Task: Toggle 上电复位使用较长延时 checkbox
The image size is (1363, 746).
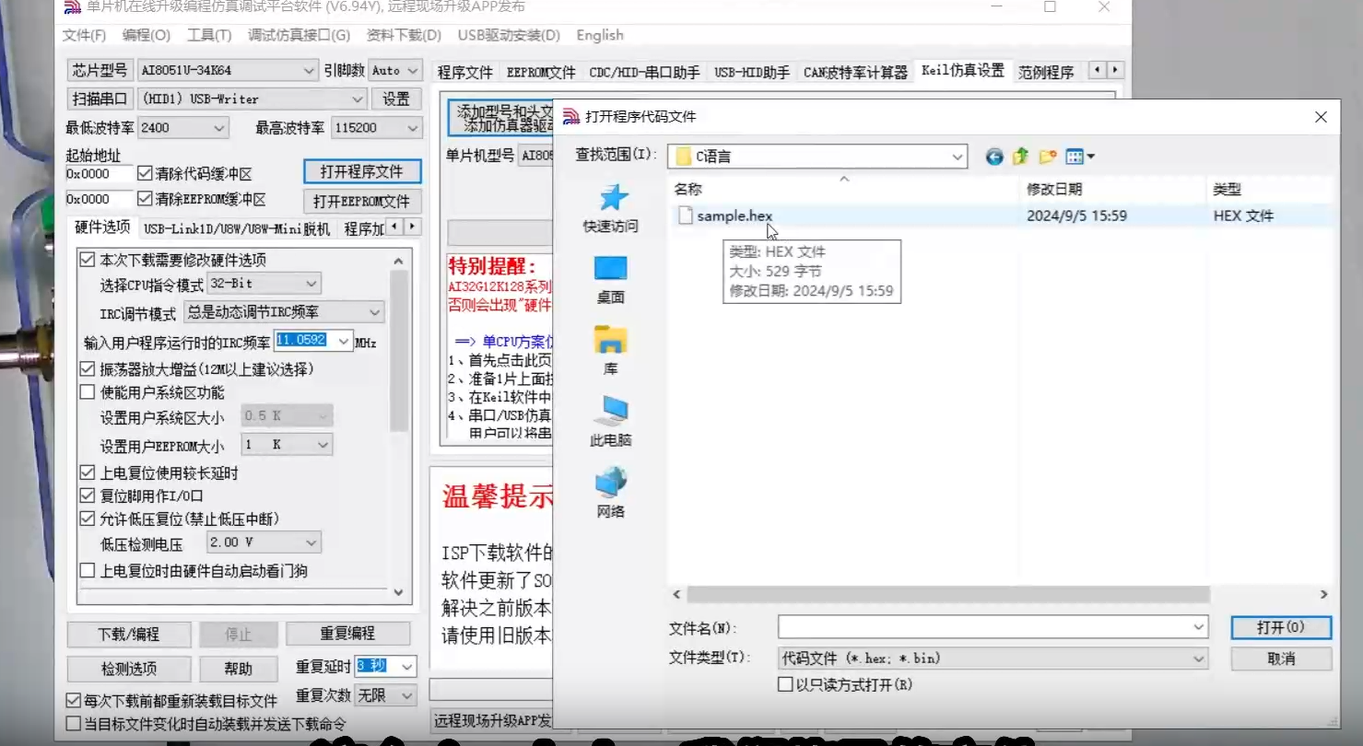Action: pyautogui.click(x=88, y=472)
